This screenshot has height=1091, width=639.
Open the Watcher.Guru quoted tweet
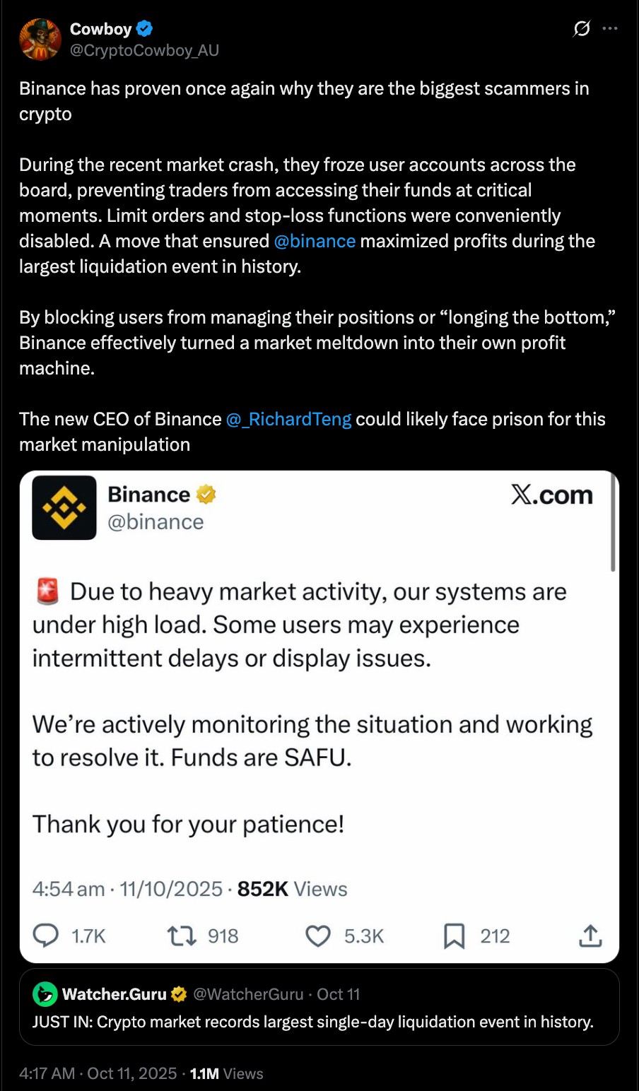click(x=318, y=1022)
